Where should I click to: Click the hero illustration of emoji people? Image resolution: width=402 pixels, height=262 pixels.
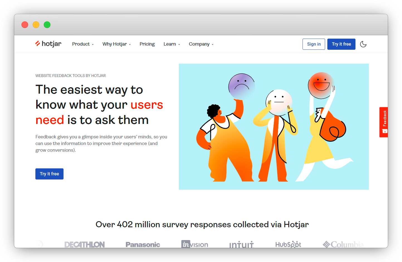pyautogui.click(x=274, y=127)
